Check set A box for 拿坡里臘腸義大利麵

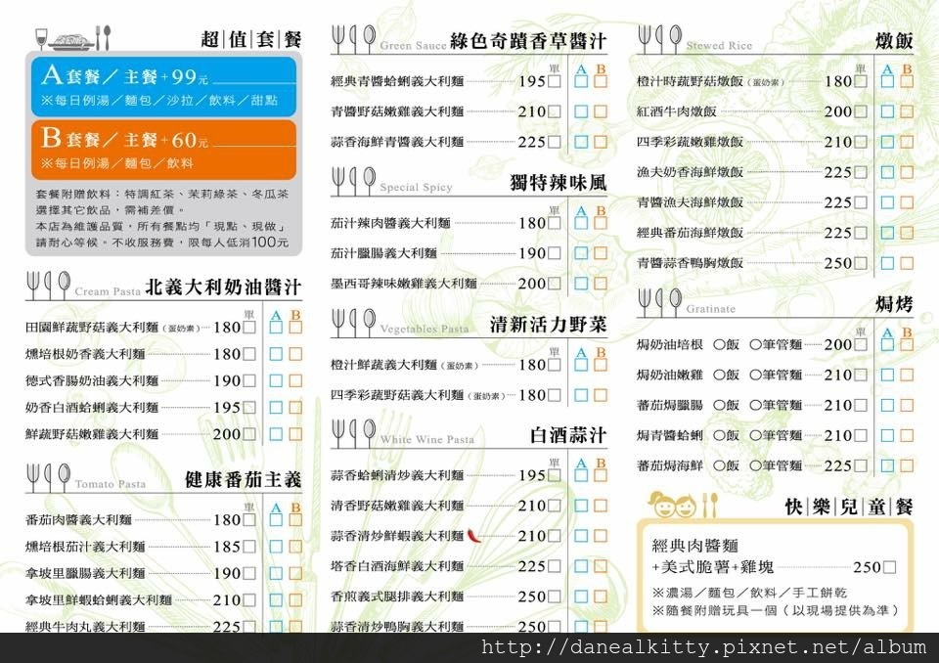pyautogui.click(x=276, y=573)
